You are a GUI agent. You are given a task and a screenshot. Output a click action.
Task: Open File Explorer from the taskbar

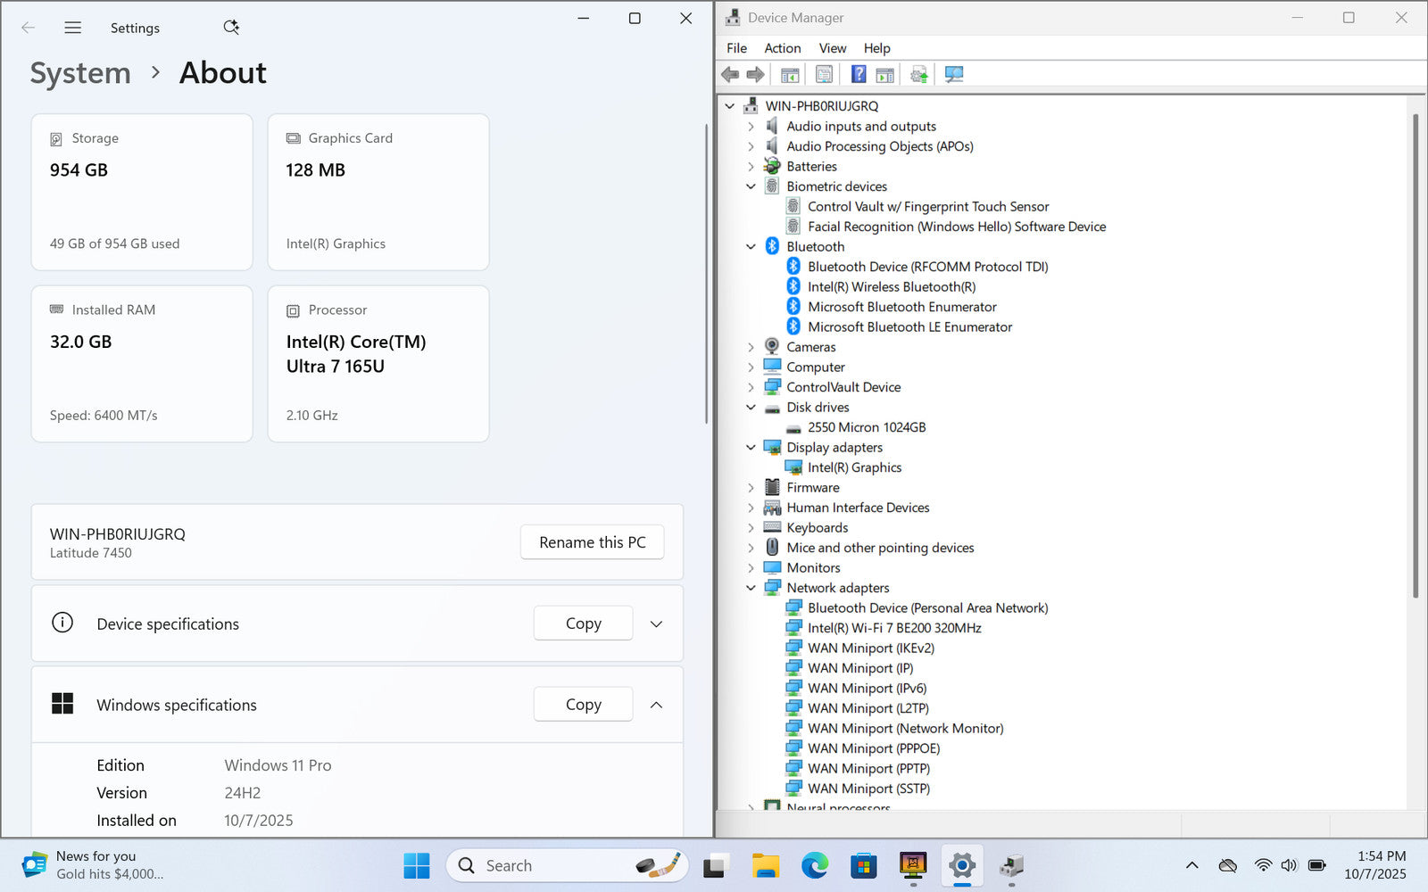click(765, 865)
